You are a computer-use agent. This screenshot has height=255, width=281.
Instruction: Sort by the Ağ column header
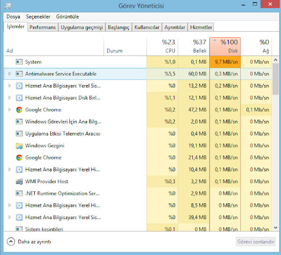point(256,47)
